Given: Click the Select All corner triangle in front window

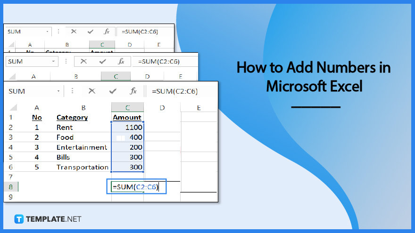Looking at the screenshot, I should (14, 107).
